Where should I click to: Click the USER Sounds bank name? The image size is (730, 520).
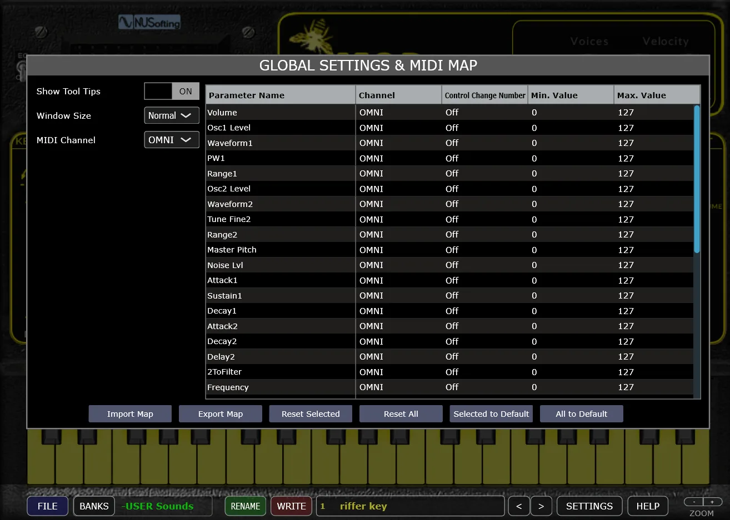(x=158, y=506)
